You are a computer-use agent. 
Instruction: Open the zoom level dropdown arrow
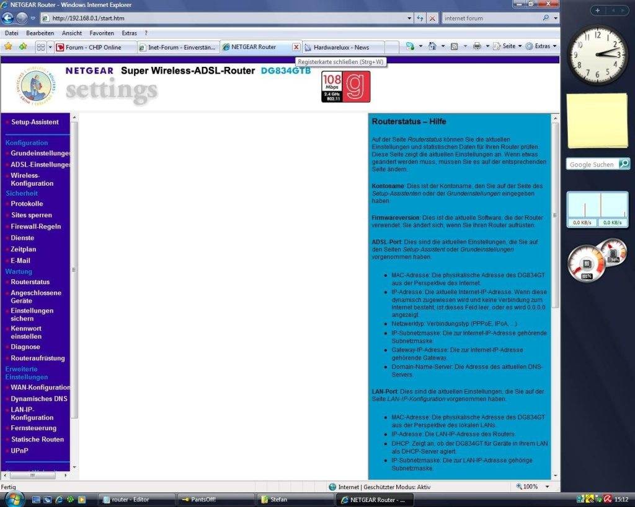(547, 487)
